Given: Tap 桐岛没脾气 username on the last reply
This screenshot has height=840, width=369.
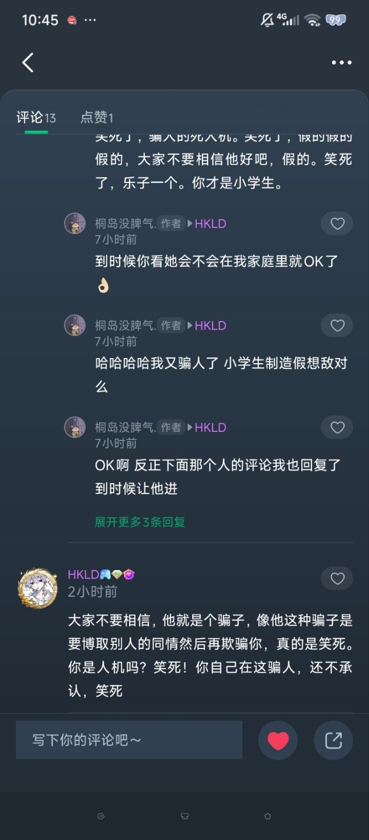Looking at the screenshot, I should point(125,427).
